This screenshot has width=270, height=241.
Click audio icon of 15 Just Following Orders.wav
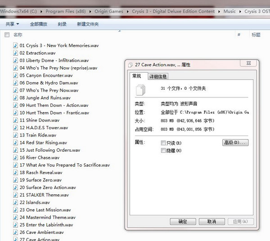click(x=15, y=150)
